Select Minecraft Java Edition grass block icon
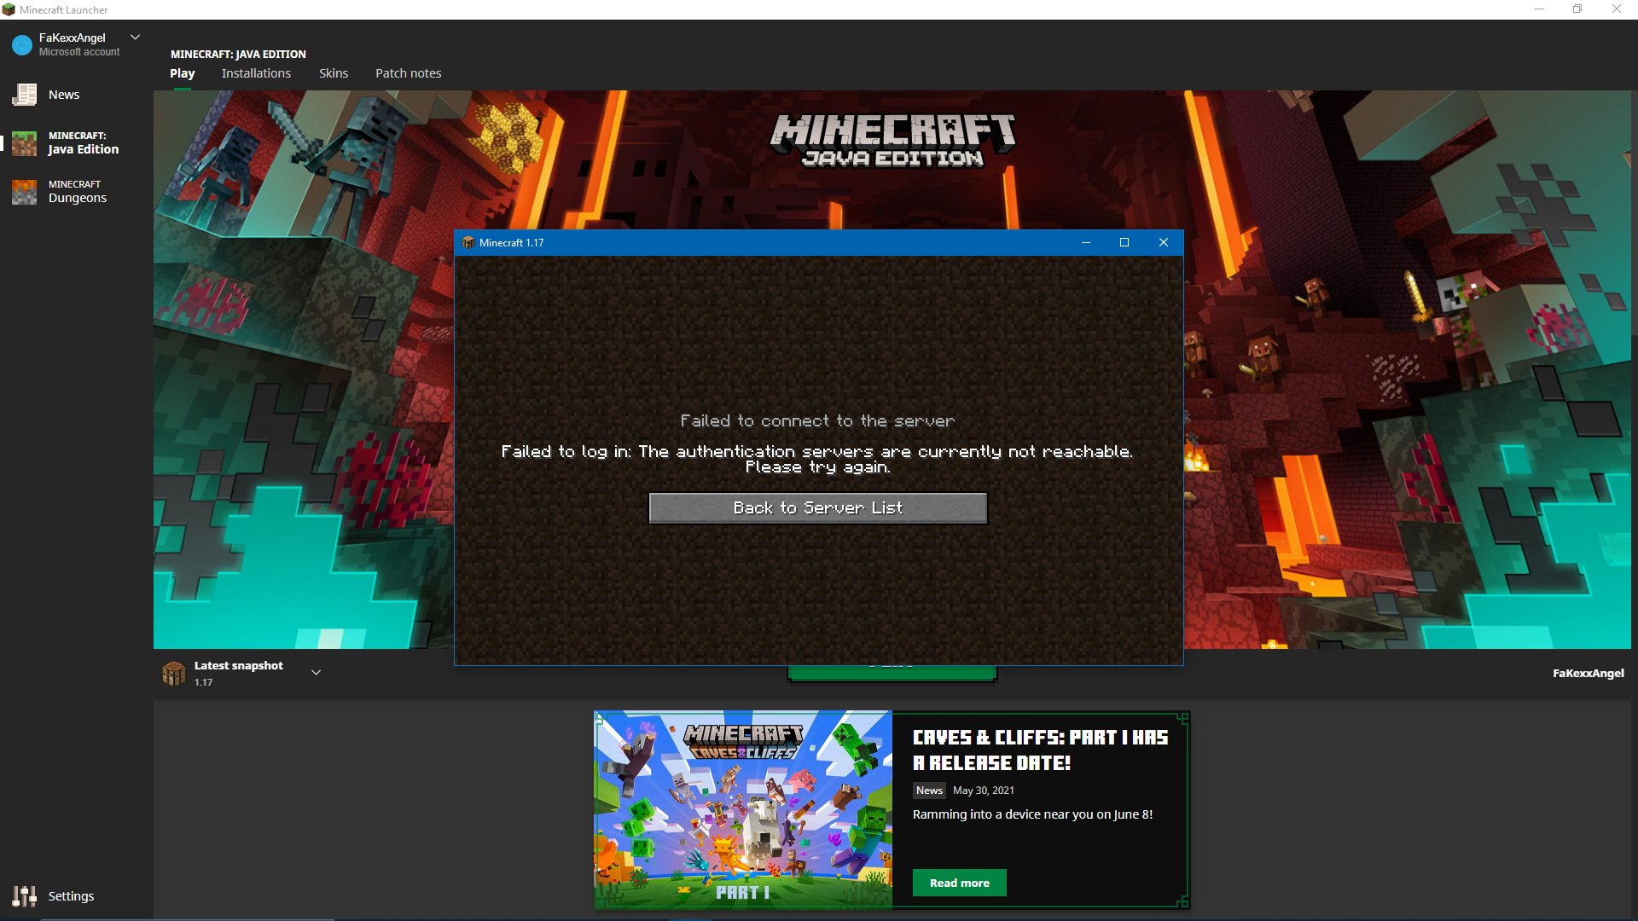This screenshot has width=1638, height=921. click(24, 143)
